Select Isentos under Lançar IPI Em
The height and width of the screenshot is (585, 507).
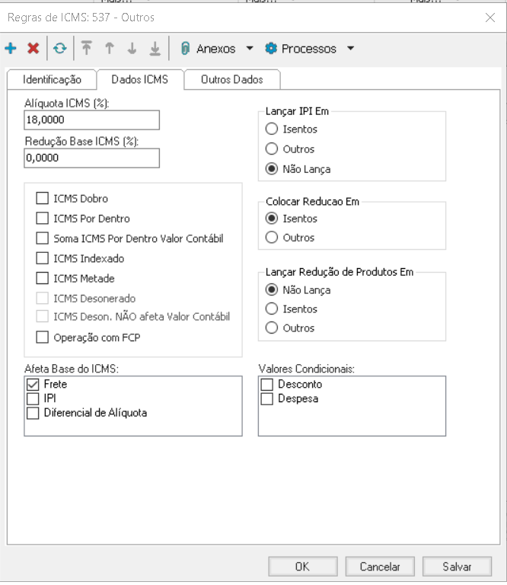point(272,129)
